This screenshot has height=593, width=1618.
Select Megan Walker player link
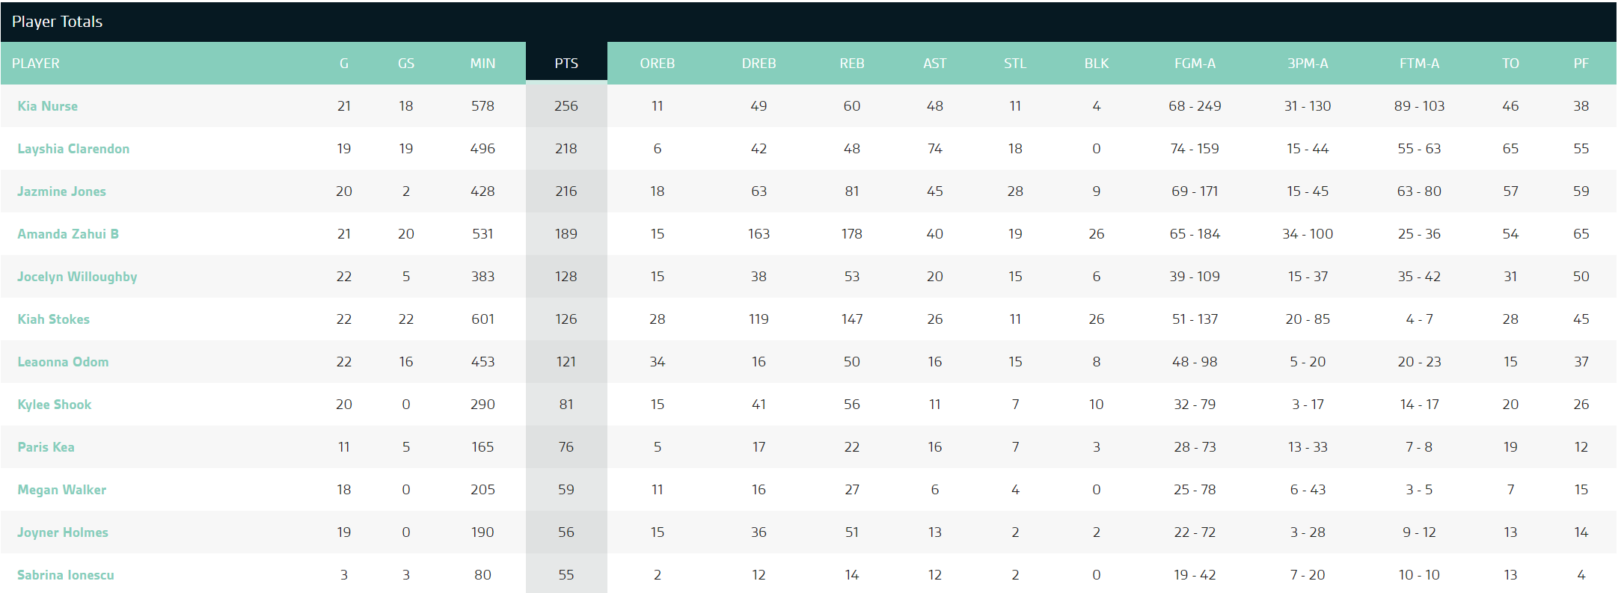pos(62,490)
